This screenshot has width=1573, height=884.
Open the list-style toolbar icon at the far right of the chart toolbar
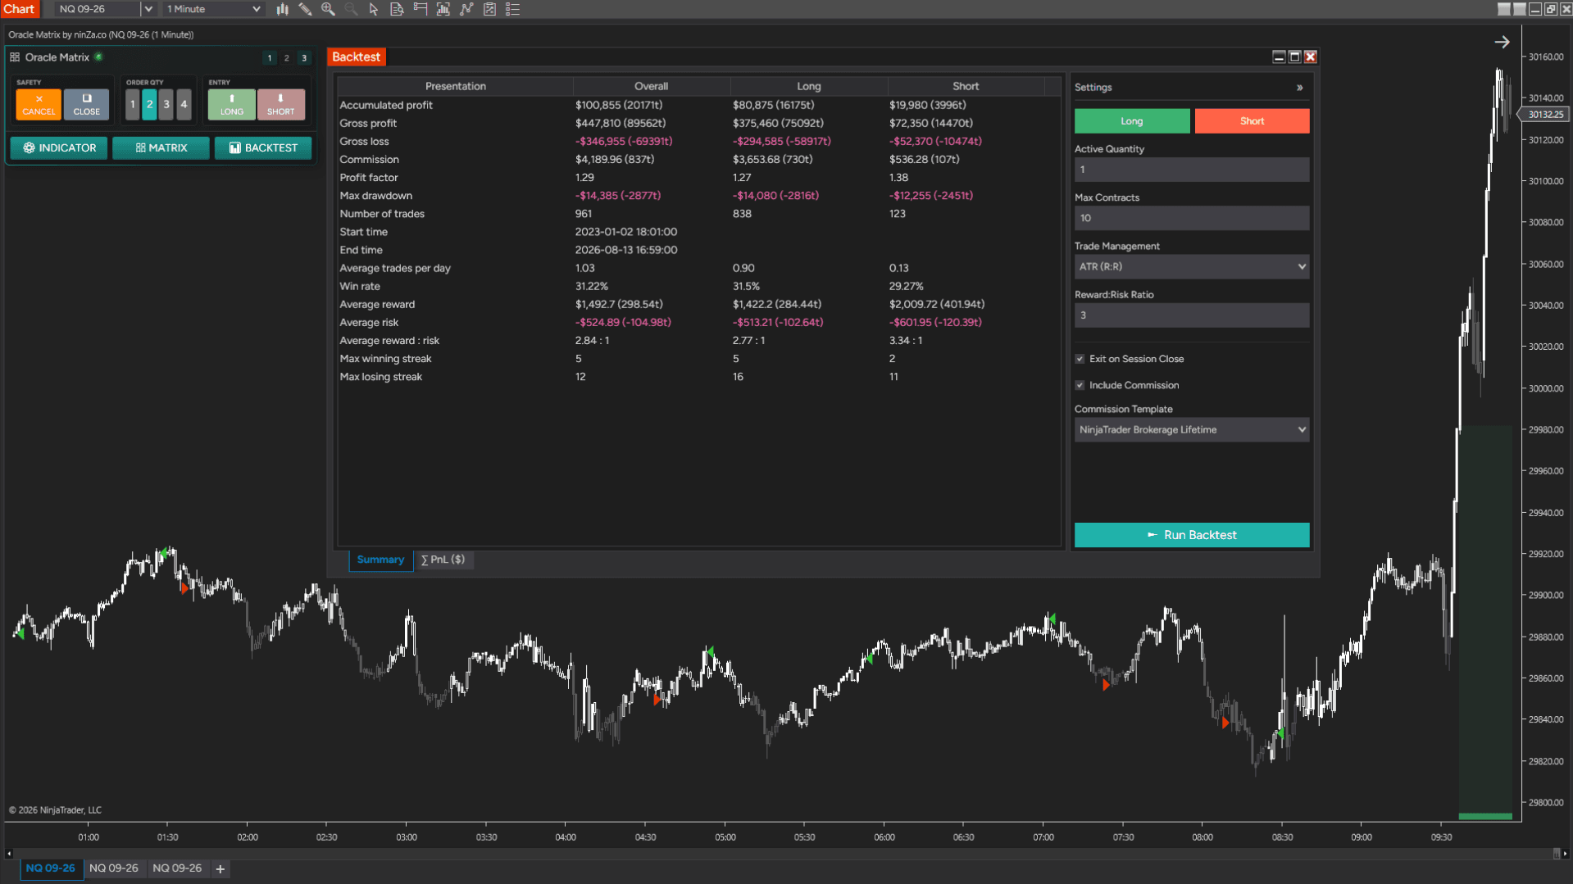click(513, 9)
